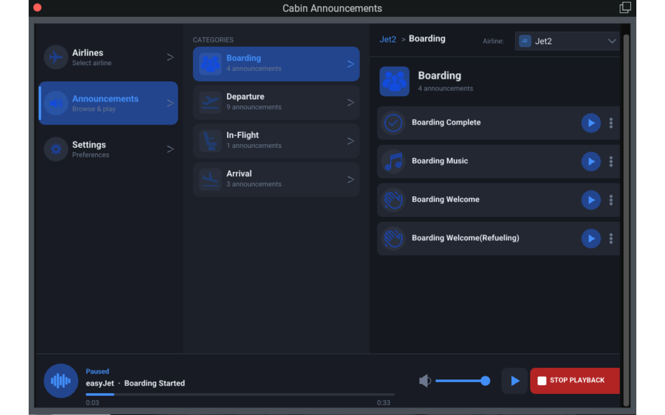This screenshot has width=665, height=415.
Task: Select the Boarding category label
Action: [244, 58]
